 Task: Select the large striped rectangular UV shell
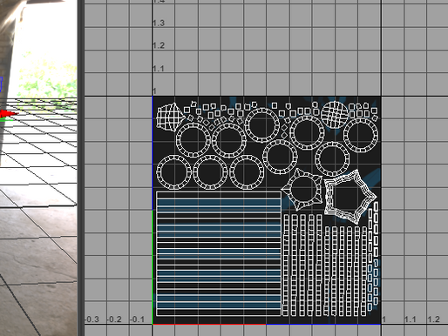(219, 253)
